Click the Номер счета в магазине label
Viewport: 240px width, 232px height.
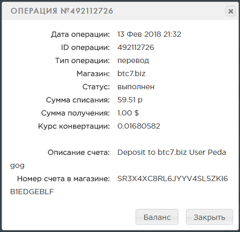64,178
